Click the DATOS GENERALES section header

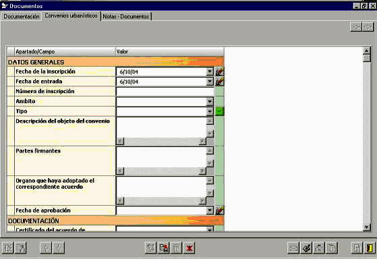[115, 62]
